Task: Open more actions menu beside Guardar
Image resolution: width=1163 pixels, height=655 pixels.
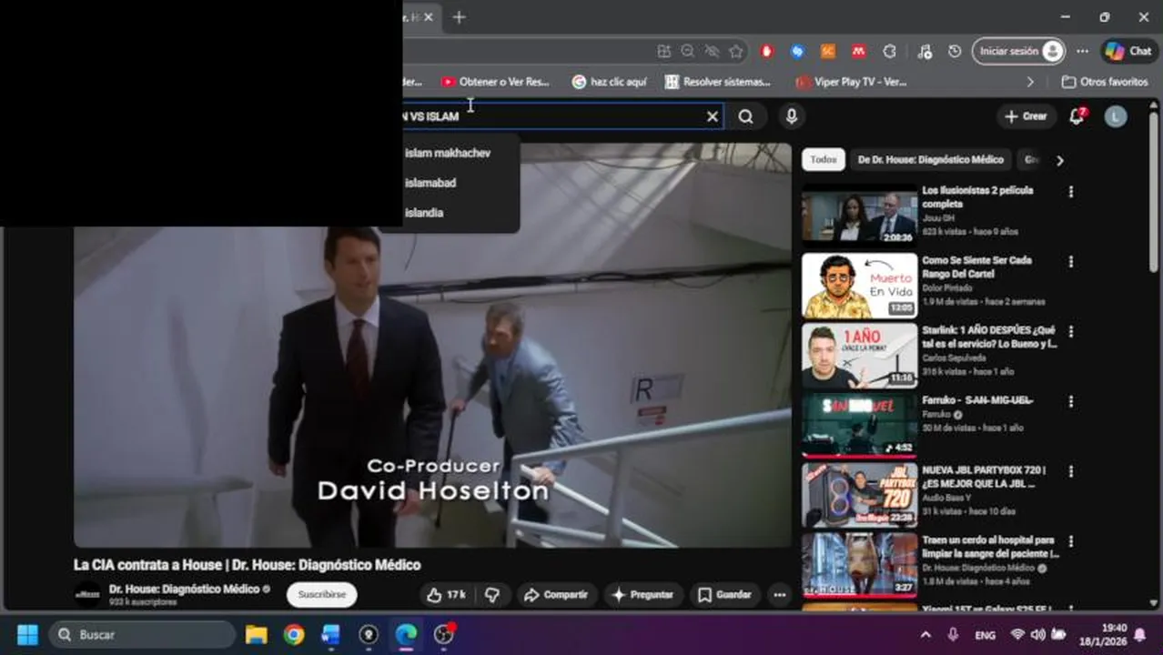Action: [780, 595]
